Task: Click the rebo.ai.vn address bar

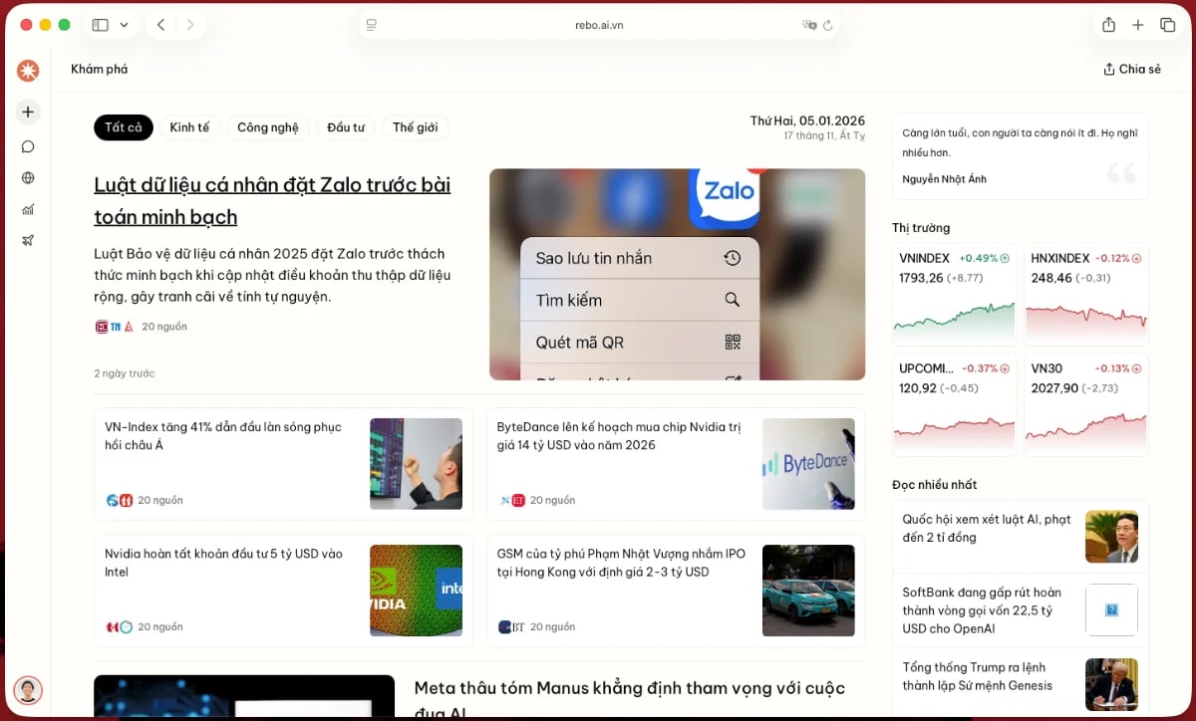Action: click(x=598, y=25)
